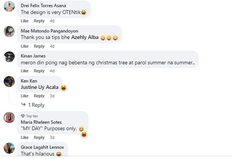Click the Top fan diamond badge
Screen dimensions: 232x159
point(23,116)
